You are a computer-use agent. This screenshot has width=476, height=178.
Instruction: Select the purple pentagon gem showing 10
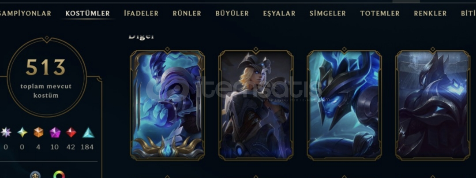point(55,132)
